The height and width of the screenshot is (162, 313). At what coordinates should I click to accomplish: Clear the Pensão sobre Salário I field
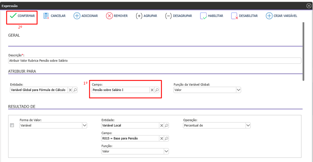[152, 90]
